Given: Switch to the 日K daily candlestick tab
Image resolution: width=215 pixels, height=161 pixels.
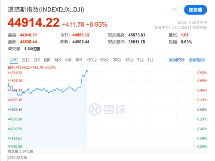Looking at the screenshot, I should (x=37, y=60).
